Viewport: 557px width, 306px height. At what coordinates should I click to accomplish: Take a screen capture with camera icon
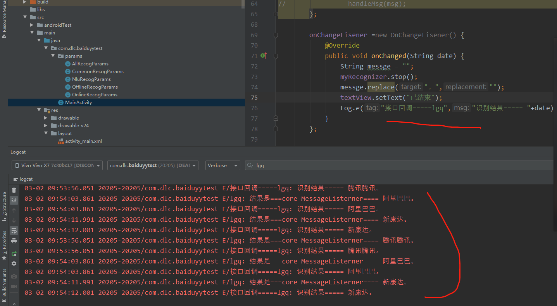14,276
